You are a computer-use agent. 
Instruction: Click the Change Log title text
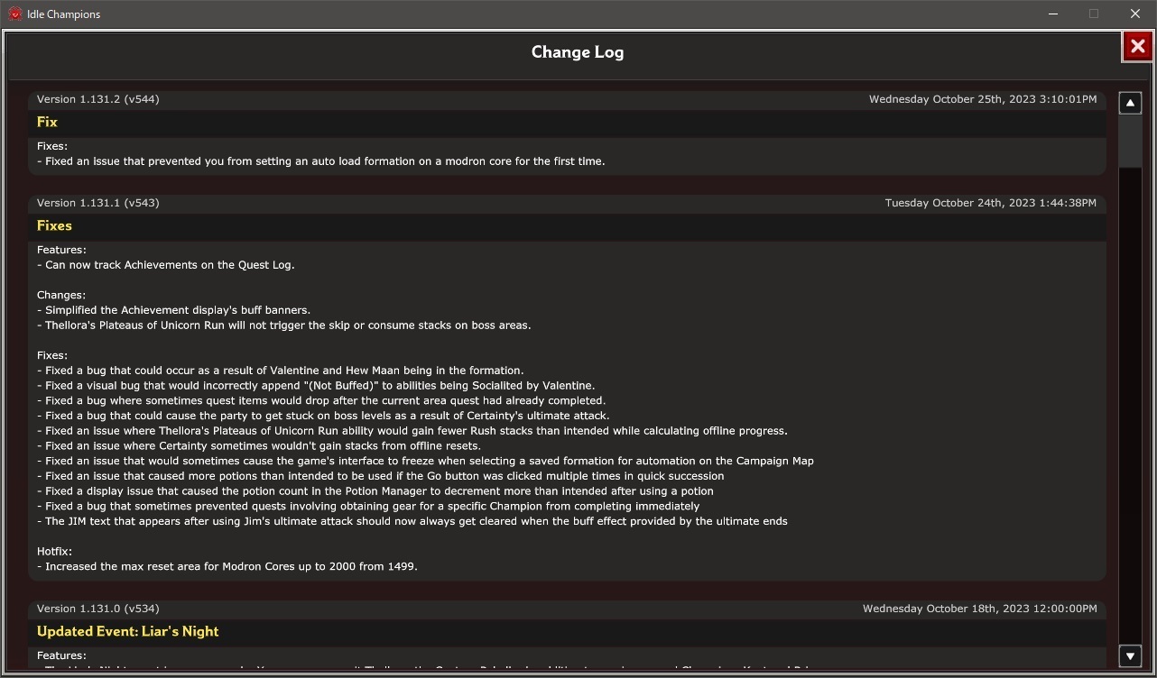[x=578, y=52]
